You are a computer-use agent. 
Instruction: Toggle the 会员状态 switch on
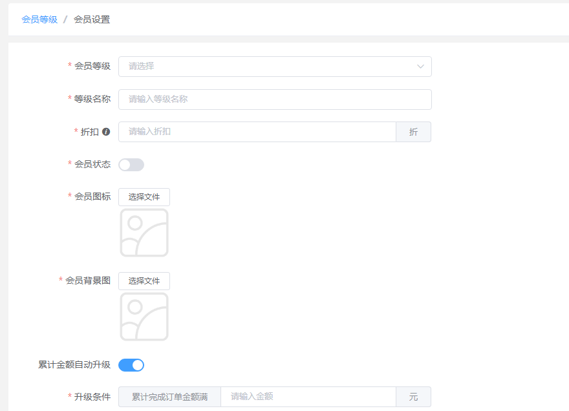131,165
